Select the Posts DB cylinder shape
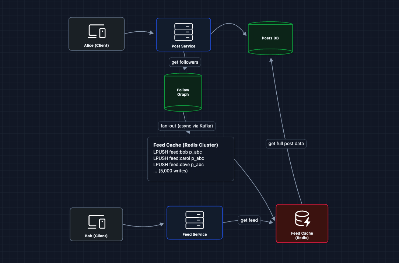Viewport: 399px width, 263px height. click(x=270, y=38)
